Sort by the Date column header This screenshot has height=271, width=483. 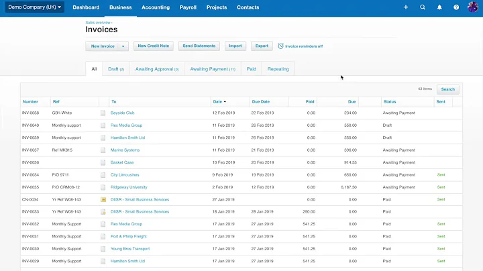pyautogui.click(x=219, y=102)
